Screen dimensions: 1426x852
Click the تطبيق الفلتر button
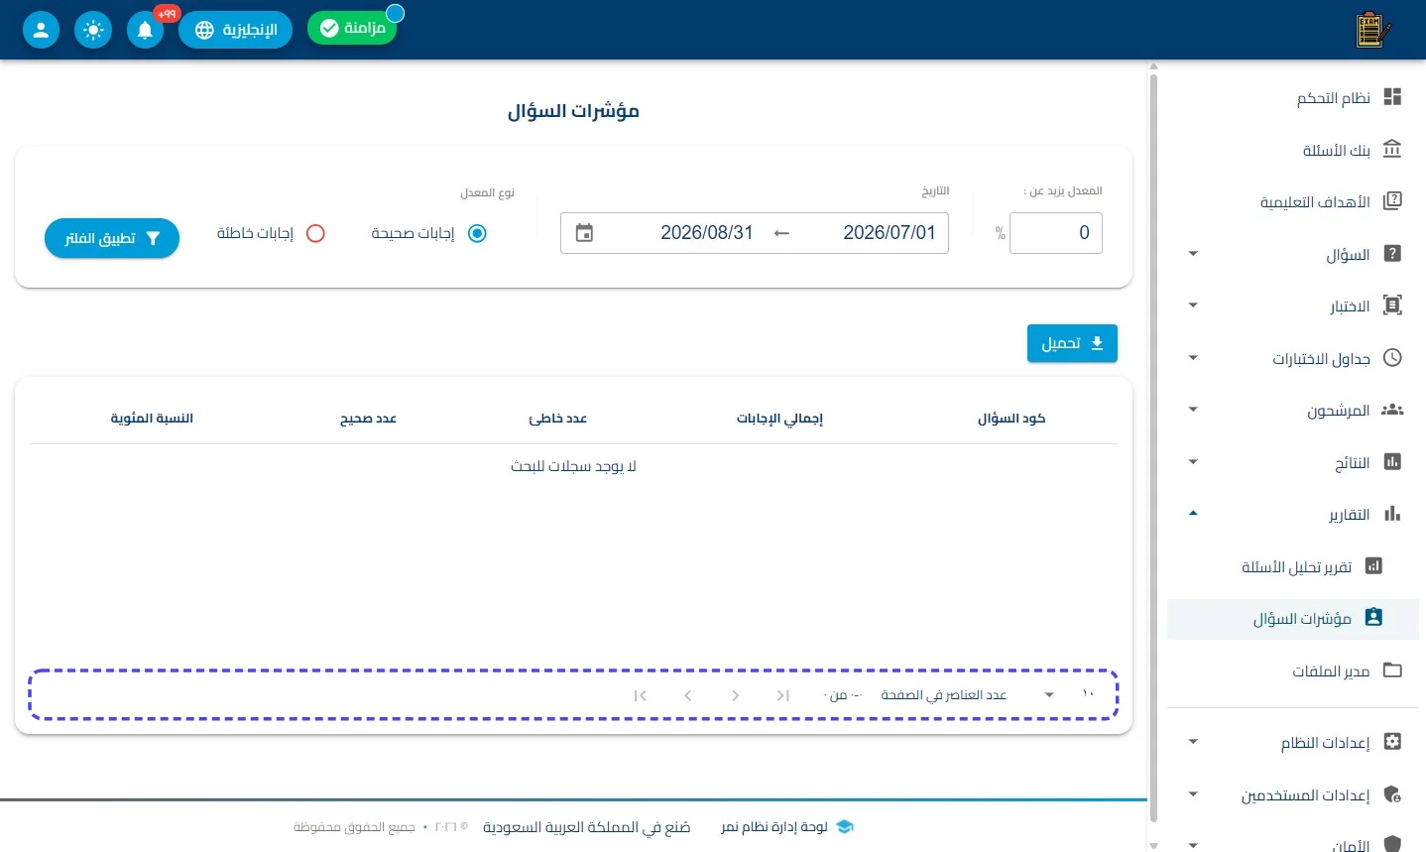112,238
